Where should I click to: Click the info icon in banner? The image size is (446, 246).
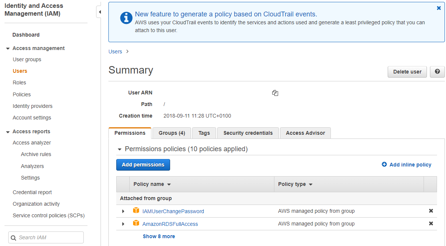pos(126,18)
